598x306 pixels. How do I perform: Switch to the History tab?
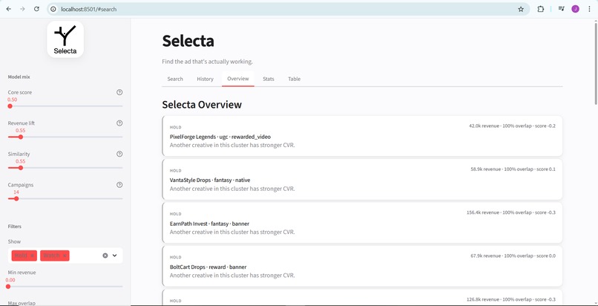206,79
